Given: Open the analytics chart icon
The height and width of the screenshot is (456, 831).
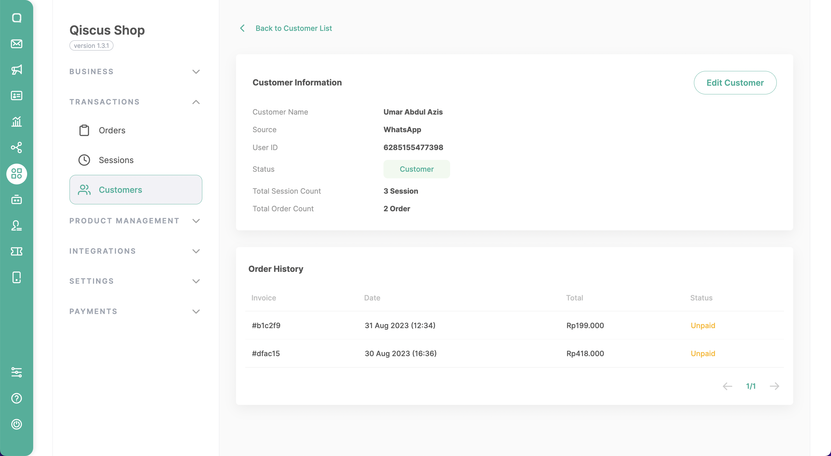Looking at the screenshot, I should pos(16,122).
